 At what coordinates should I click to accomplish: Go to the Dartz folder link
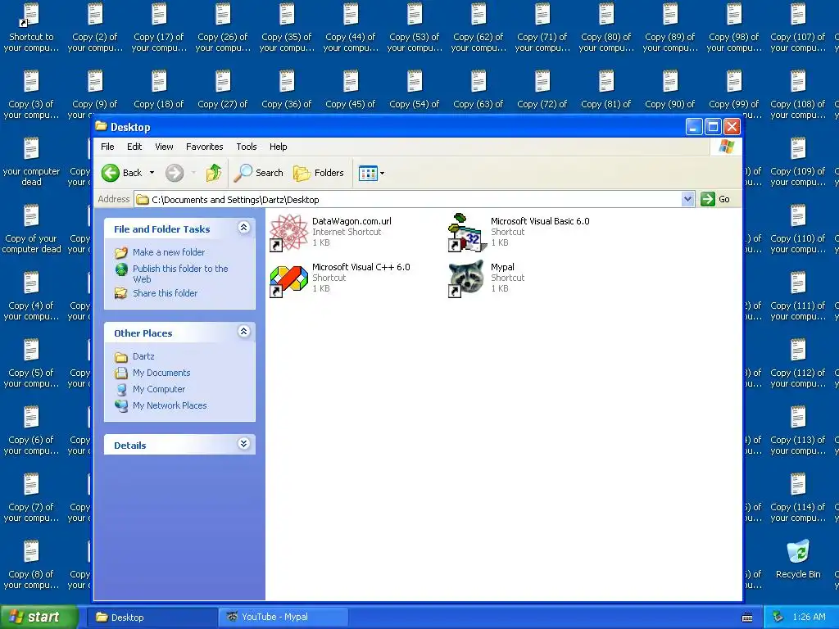click(x=143, y=356)
